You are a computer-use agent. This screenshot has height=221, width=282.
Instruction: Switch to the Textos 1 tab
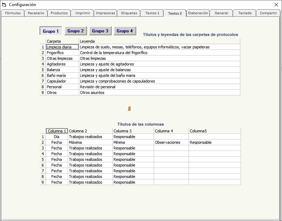tap(152, 13)
